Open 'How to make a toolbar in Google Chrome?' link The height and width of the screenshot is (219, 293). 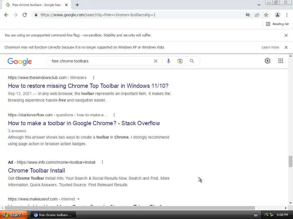click(84, 123)
